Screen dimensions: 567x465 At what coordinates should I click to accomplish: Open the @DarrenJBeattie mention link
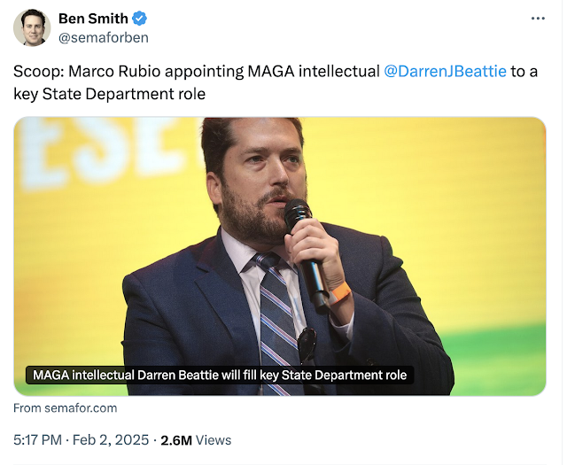[446, 71]
